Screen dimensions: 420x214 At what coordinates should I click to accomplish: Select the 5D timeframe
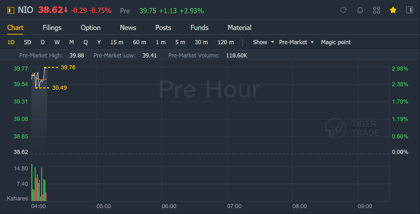click(x=27, y=42)
